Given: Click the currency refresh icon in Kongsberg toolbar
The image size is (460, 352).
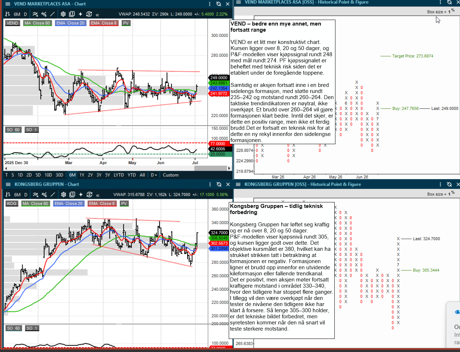Looking at the screenshot, I should click(90, 194).
